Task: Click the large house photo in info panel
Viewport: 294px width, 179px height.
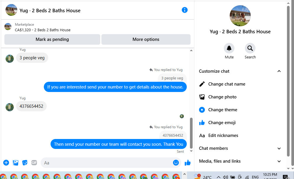Action: [240, 16]
